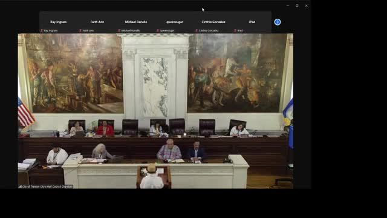Viewport: 387px width, 218px height.
Task: Click muted microphone icon beside Cinthia Gonzalez label
Action: tap(197, 31)
